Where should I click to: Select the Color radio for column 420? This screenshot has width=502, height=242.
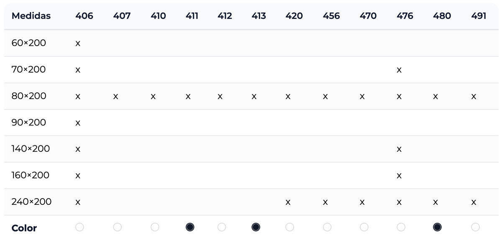pos(289,227)
